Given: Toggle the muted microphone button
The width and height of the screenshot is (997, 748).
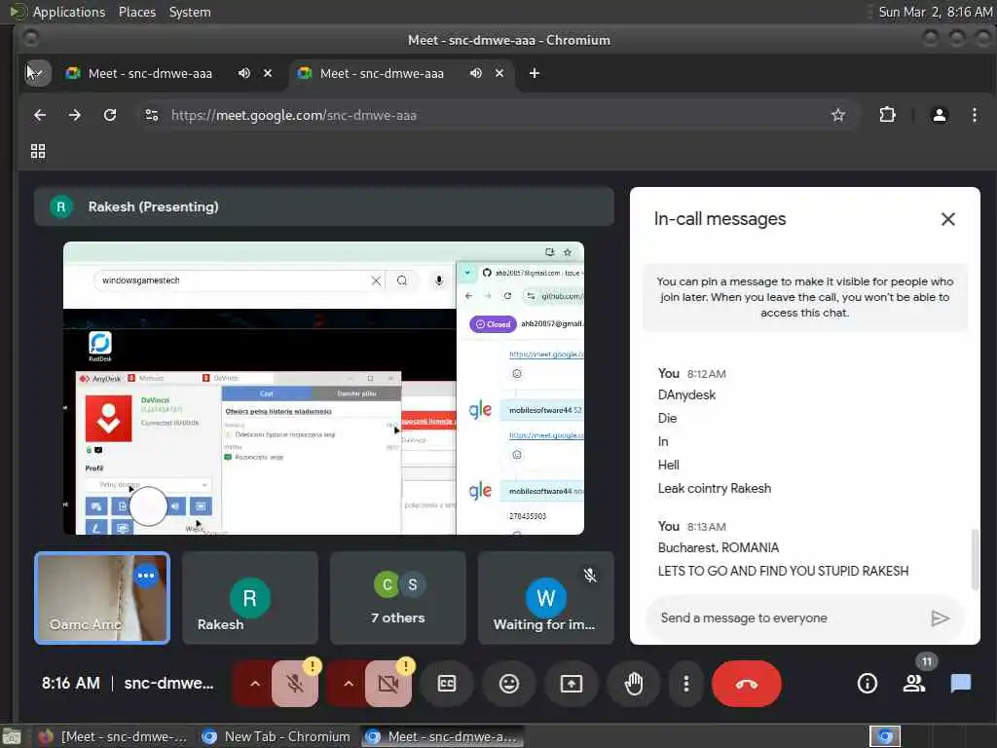Looking at the screenshot, I should (295, 684).
